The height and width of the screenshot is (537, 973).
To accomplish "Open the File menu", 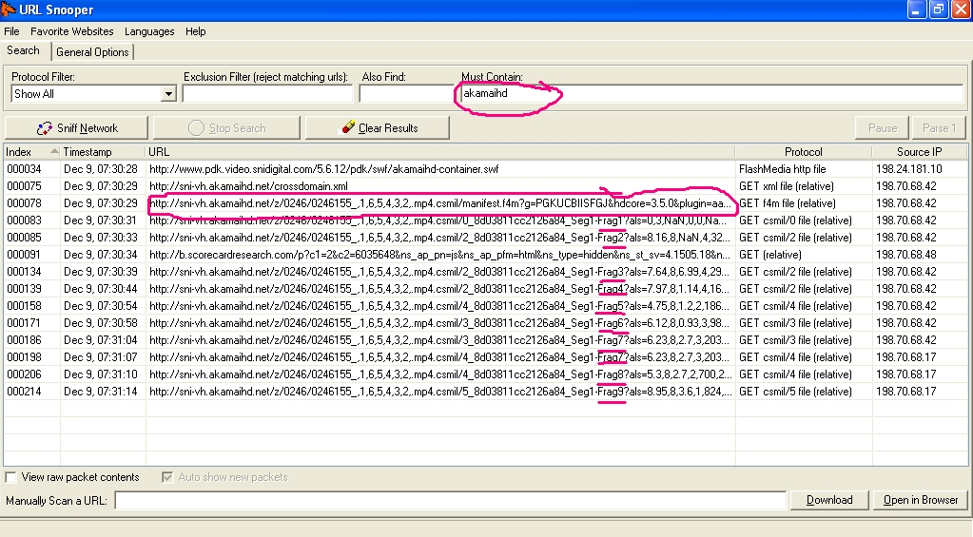I will click(x=11, y=31).
